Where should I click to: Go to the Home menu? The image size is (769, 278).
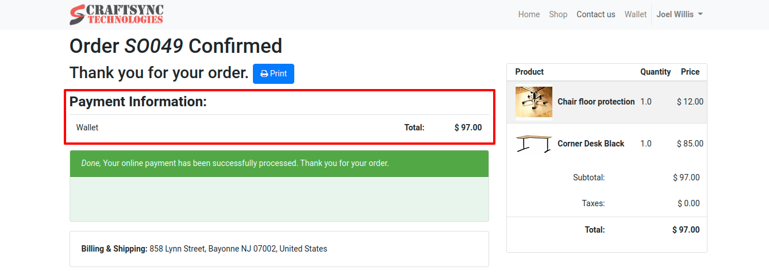529,14
